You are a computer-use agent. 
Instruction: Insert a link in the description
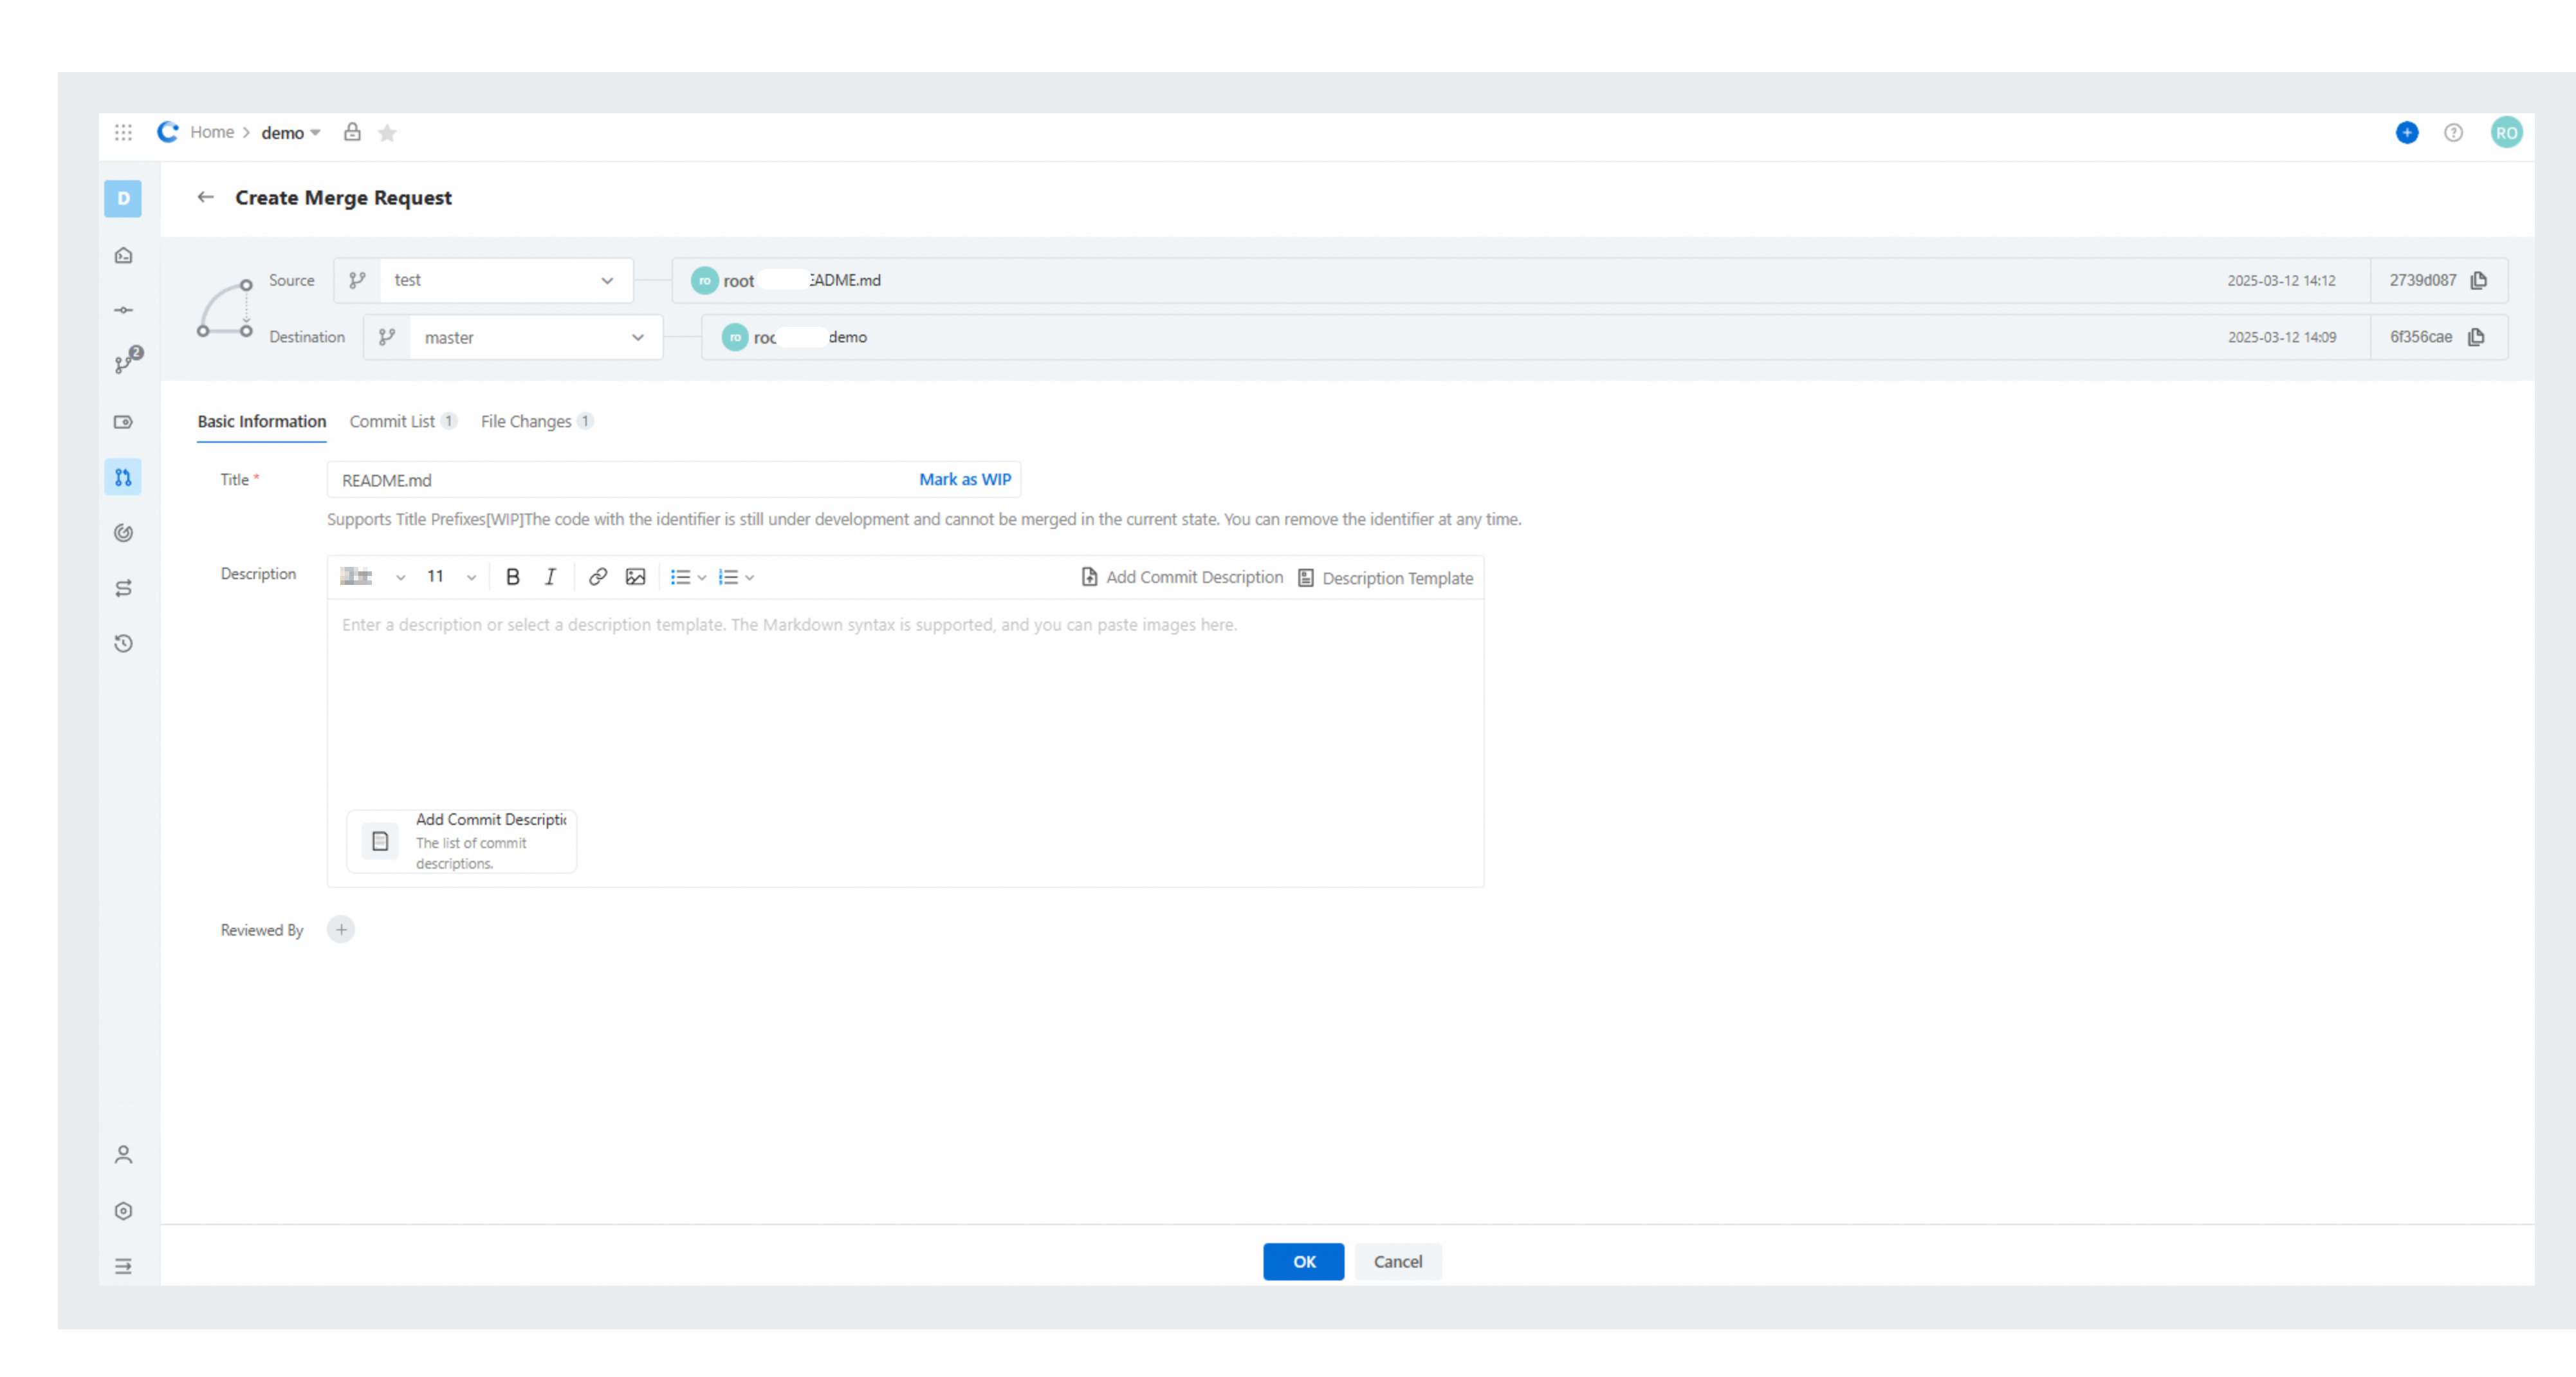point(598,577)
